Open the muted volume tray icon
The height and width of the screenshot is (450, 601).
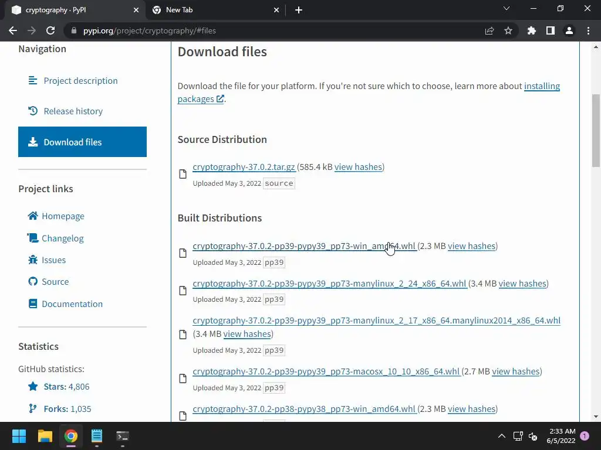(533, 436)
